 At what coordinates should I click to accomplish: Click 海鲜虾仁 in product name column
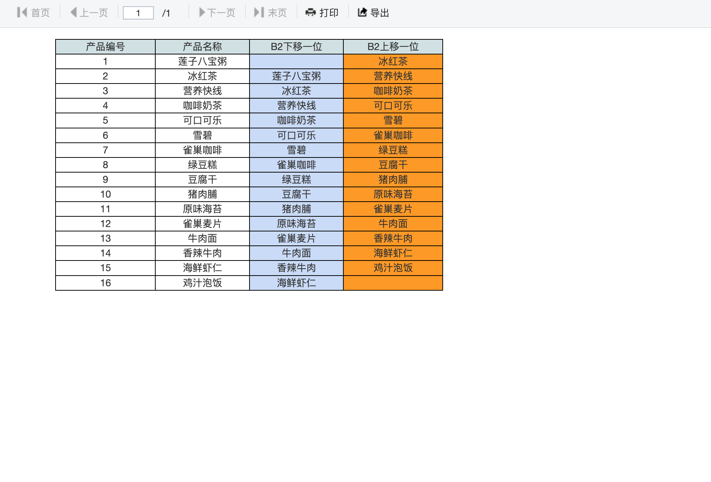click(x=202, y=268)
